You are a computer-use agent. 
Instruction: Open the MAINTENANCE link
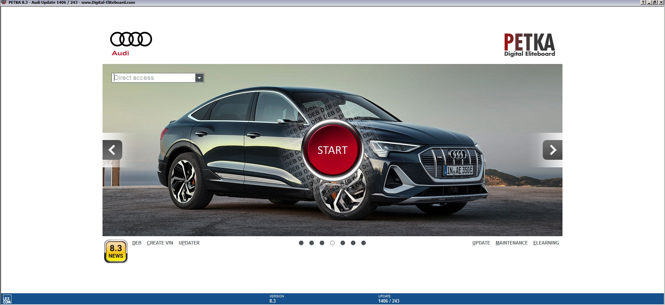click(511, 243)
